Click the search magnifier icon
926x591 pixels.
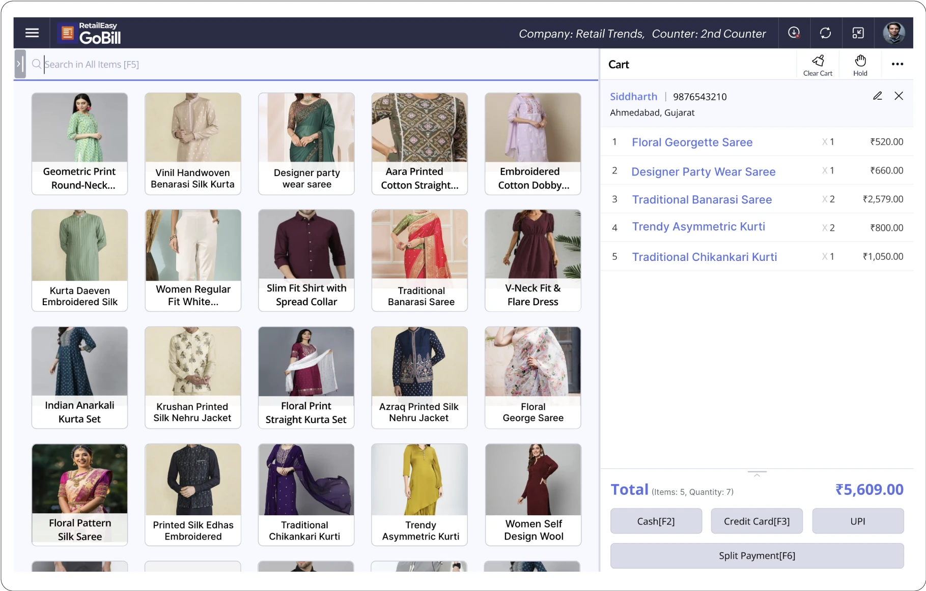36,64
